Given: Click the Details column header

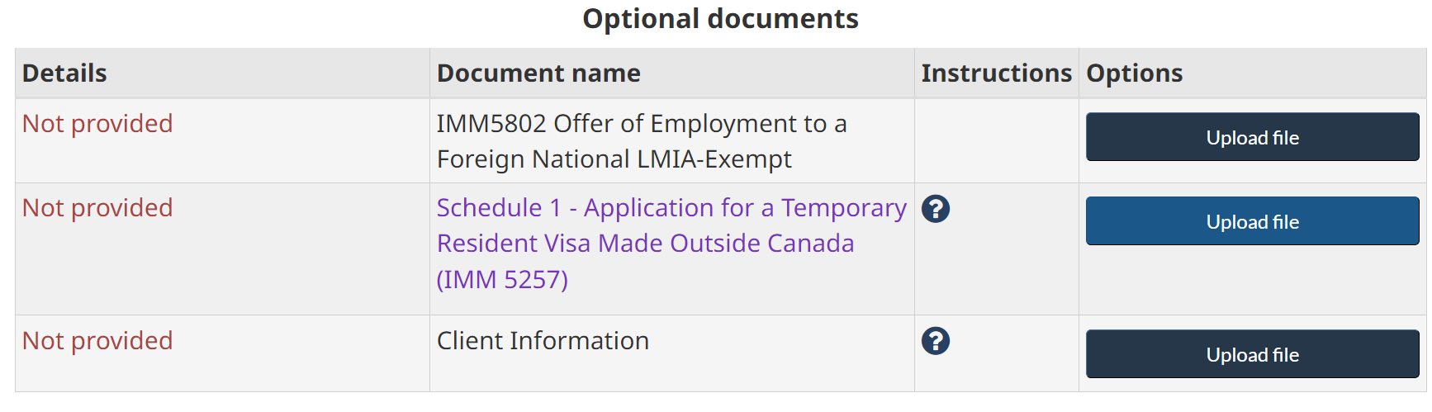Looking at the screenshot, I should [64, 73].
